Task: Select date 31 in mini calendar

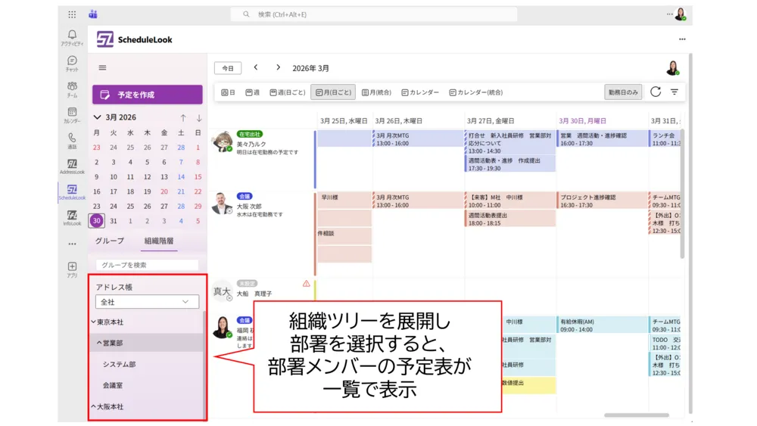Action: click(114, 221)
